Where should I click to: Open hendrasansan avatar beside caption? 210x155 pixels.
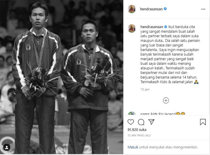(x=132, y=29)
